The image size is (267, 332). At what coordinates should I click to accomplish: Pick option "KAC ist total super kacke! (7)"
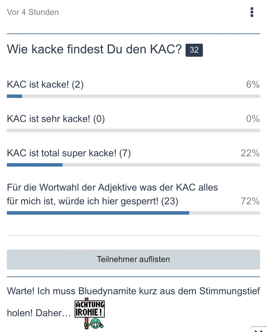(x=69, y=153)
